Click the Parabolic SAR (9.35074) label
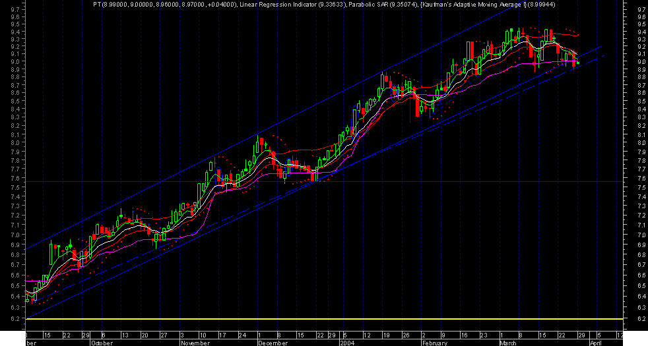Image resolution: width=648 pixels, height=346 pixels. point(383,5)
